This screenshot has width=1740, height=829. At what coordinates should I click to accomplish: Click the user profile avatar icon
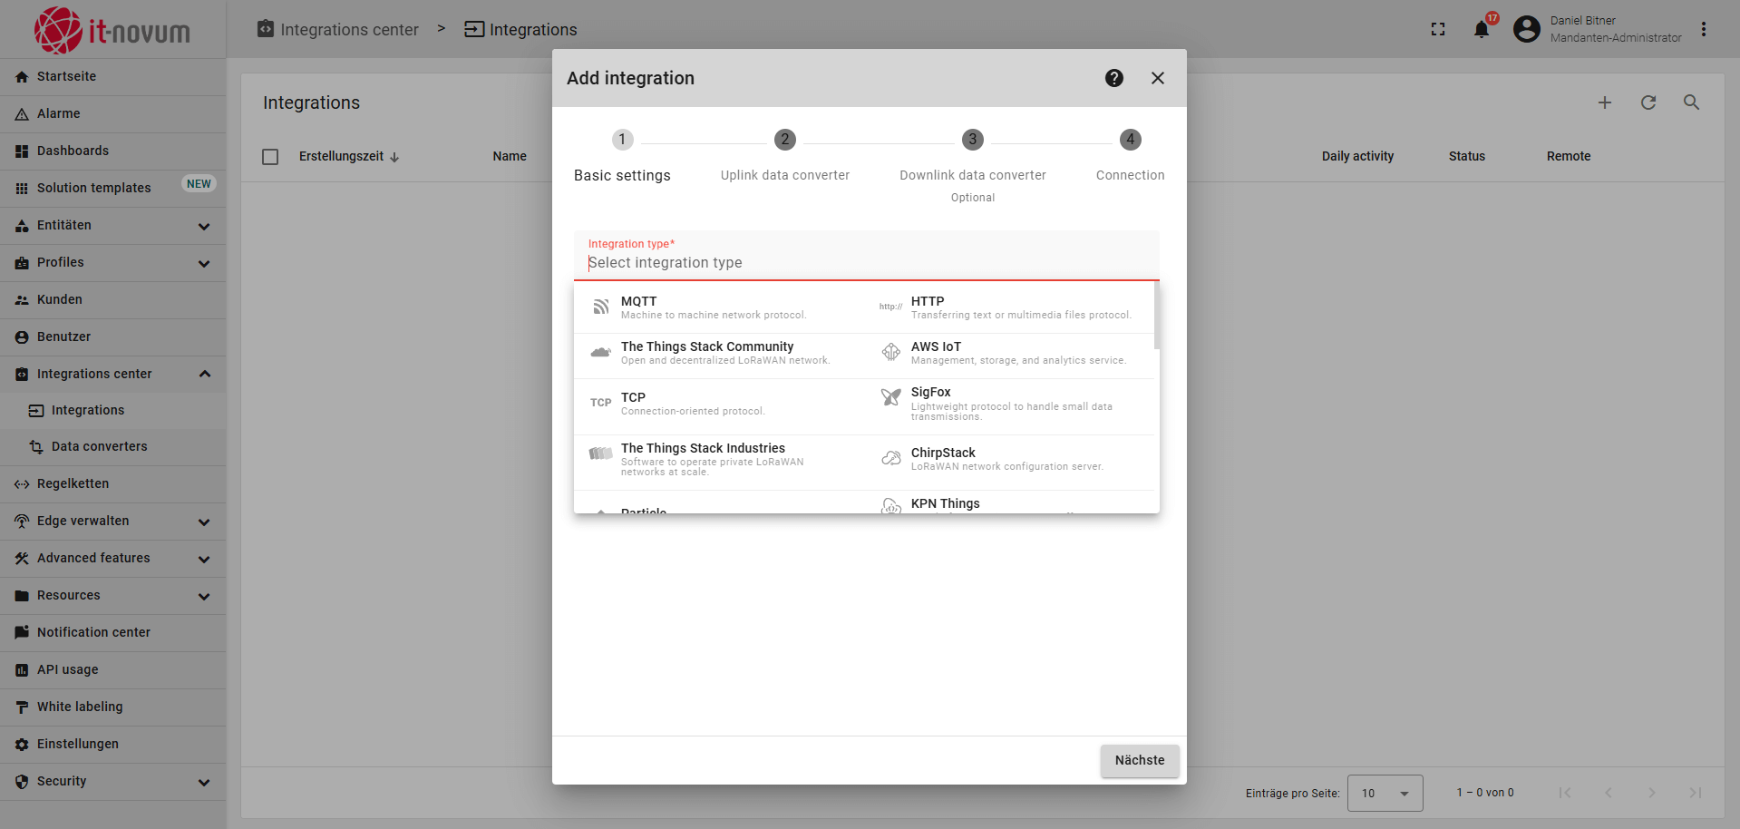tap(1527, 29)
